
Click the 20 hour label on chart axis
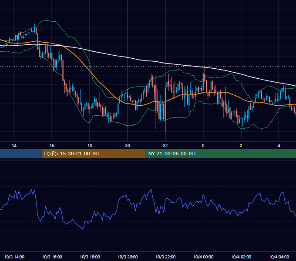[128, 146]
